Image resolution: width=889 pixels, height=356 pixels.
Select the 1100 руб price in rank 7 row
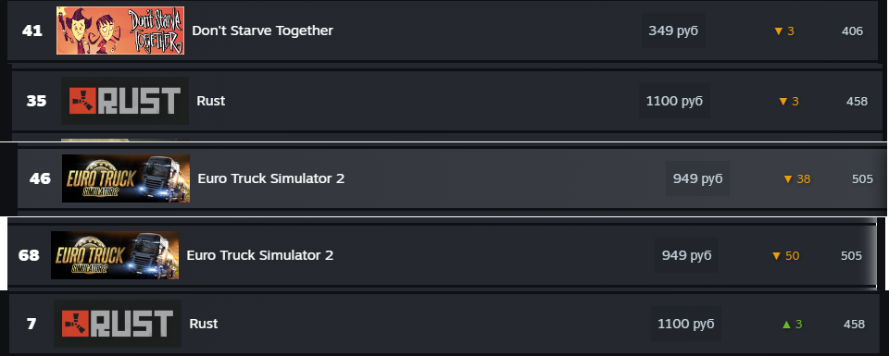[x=686, y=324]
